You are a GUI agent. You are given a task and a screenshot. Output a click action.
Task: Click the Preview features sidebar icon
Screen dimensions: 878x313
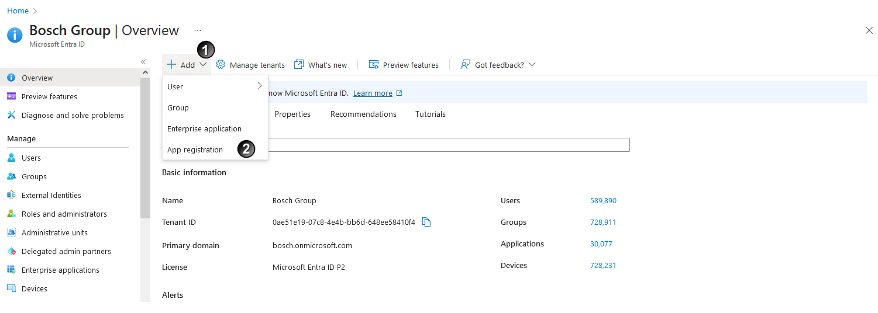tap(11, 96)
